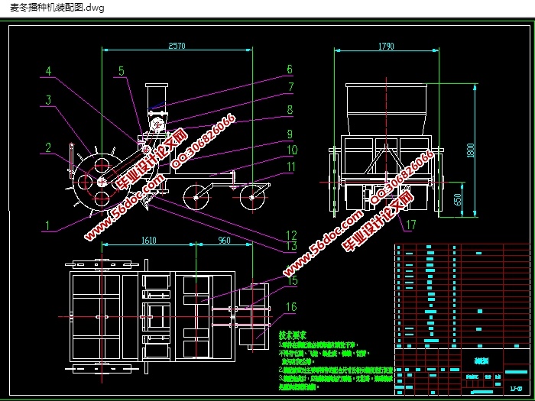
Task: Select the 1790 width dimension label
Action: click(x=385, y=46)
